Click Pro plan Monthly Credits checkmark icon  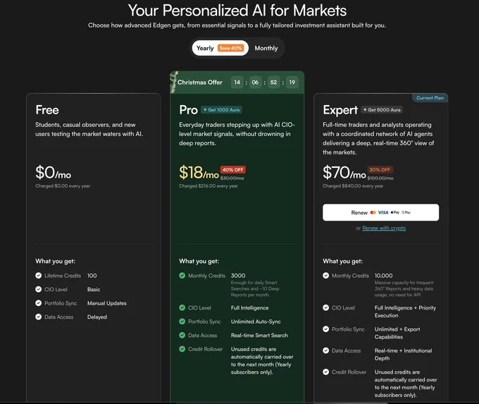[x=182, y=276]
